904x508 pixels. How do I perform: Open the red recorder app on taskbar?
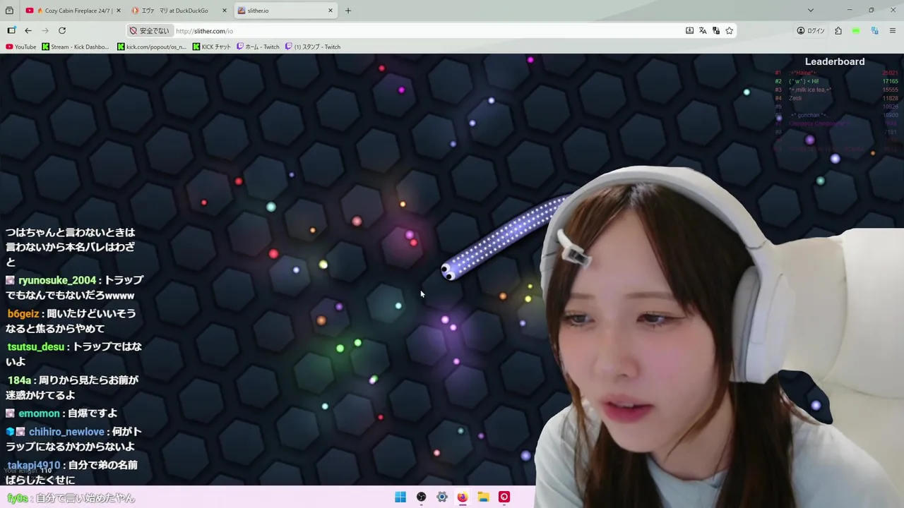[504, 497]
